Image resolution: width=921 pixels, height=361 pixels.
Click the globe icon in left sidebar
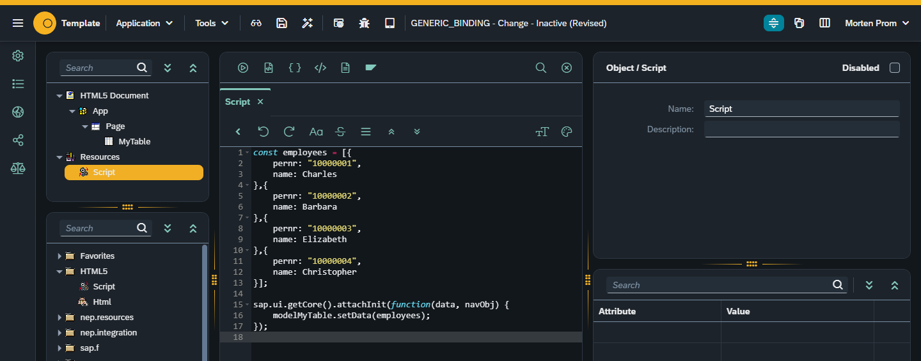pyautogui.click(x=18, y=112)
